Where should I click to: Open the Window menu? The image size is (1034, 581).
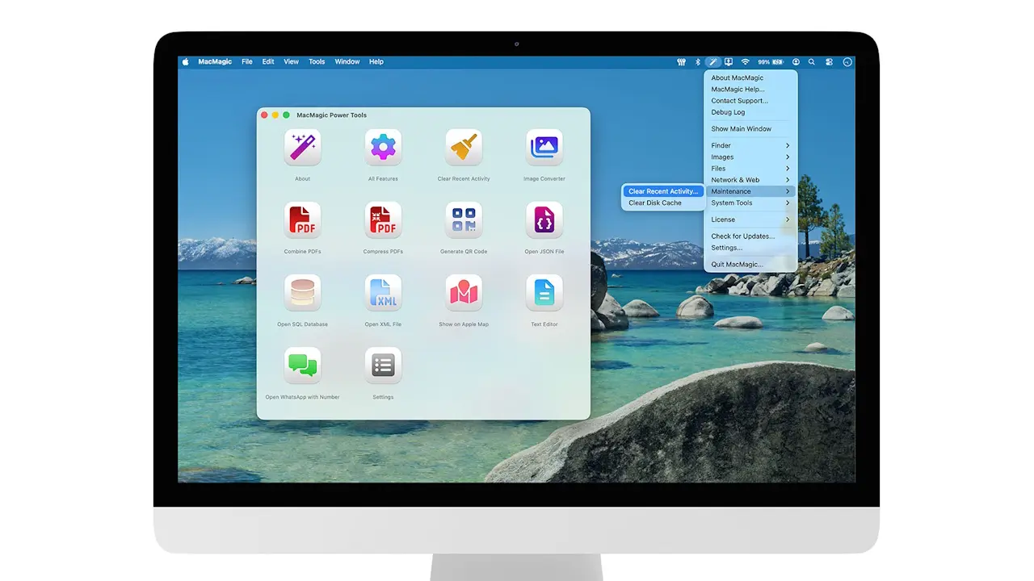[x=347, y=61]
